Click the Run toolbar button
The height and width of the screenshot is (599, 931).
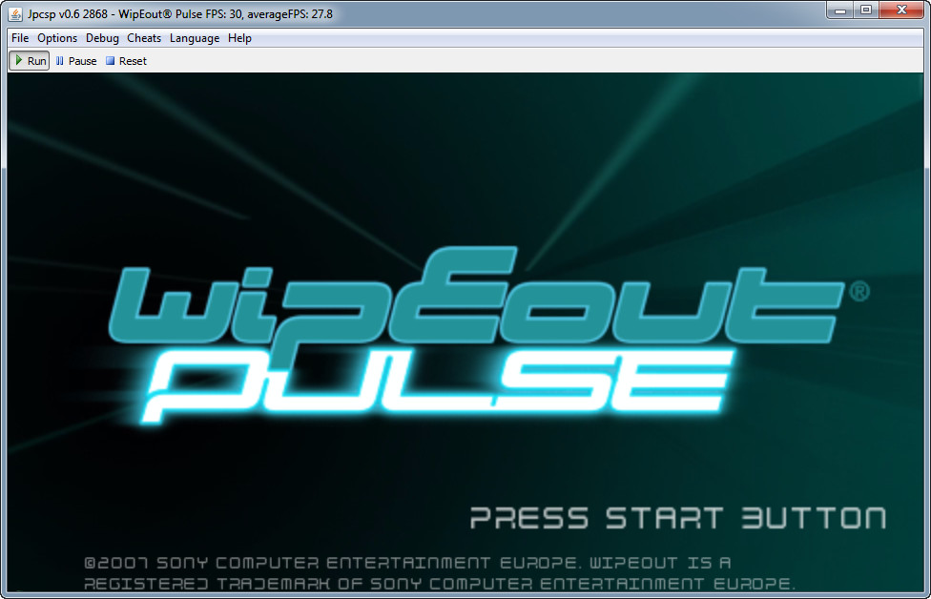pos(29,60)
